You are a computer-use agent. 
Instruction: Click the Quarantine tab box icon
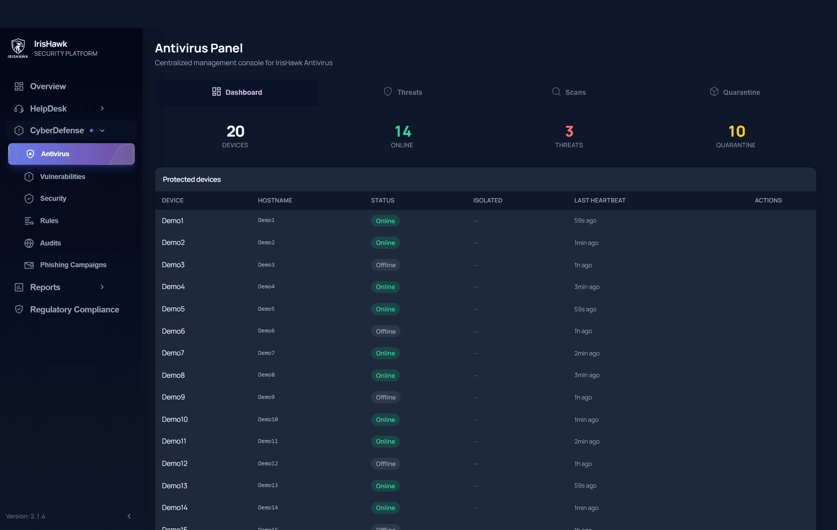pyautogui.click(x=714, y=92)
